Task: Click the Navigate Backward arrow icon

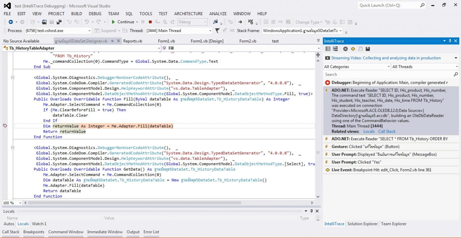Action: [x=11, y=22]
